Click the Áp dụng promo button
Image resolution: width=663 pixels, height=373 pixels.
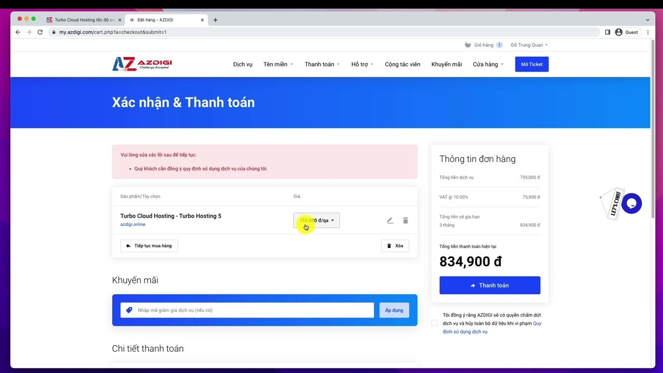[394, 310]
